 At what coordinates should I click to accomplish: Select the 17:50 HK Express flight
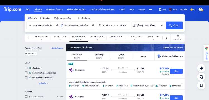click(x=176, y=71)
